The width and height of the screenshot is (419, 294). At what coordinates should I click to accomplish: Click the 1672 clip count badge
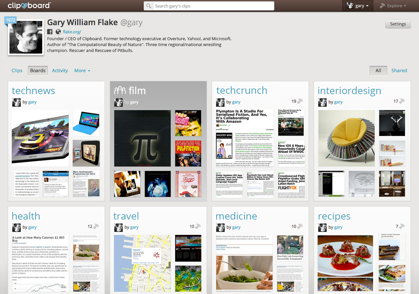[10, 20]
